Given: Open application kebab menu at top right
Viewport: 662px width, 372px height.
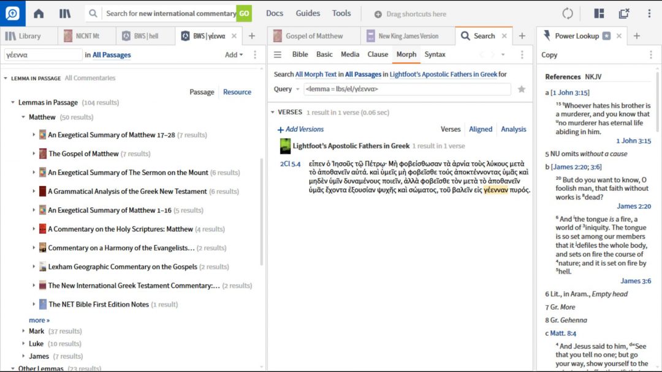Looking at the screenshot, I should [x=649, y=13].
